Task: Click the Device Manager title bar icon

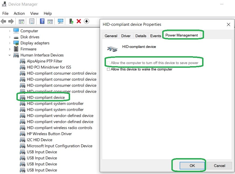Action: click(4, 4)
